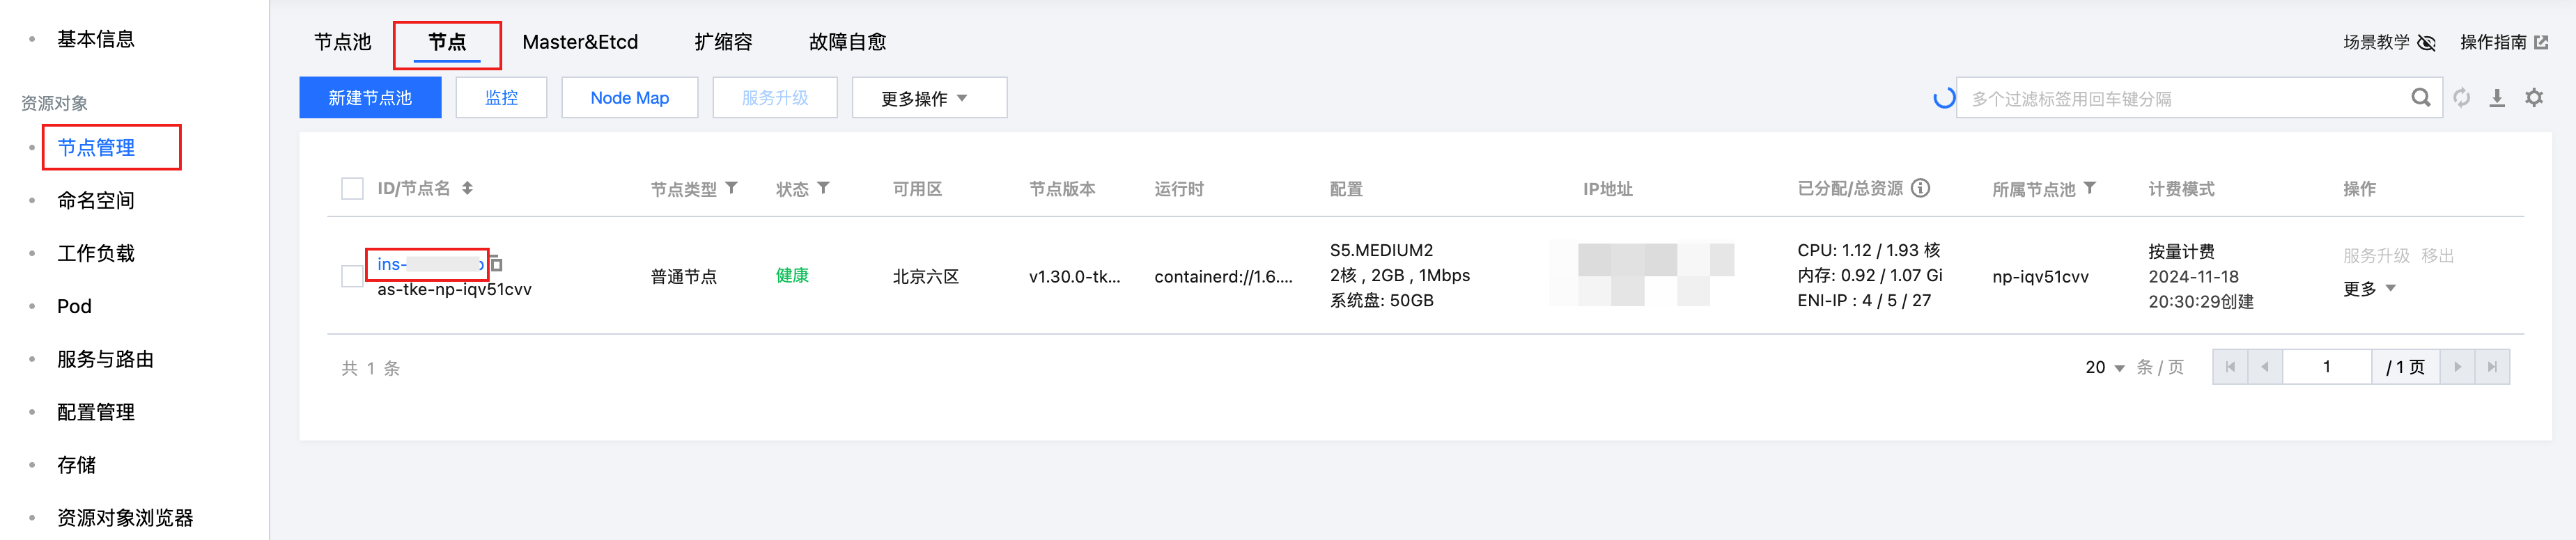Select all nodes header checkbox
Screen dimensions: 2576x540
tap(352, 189)
